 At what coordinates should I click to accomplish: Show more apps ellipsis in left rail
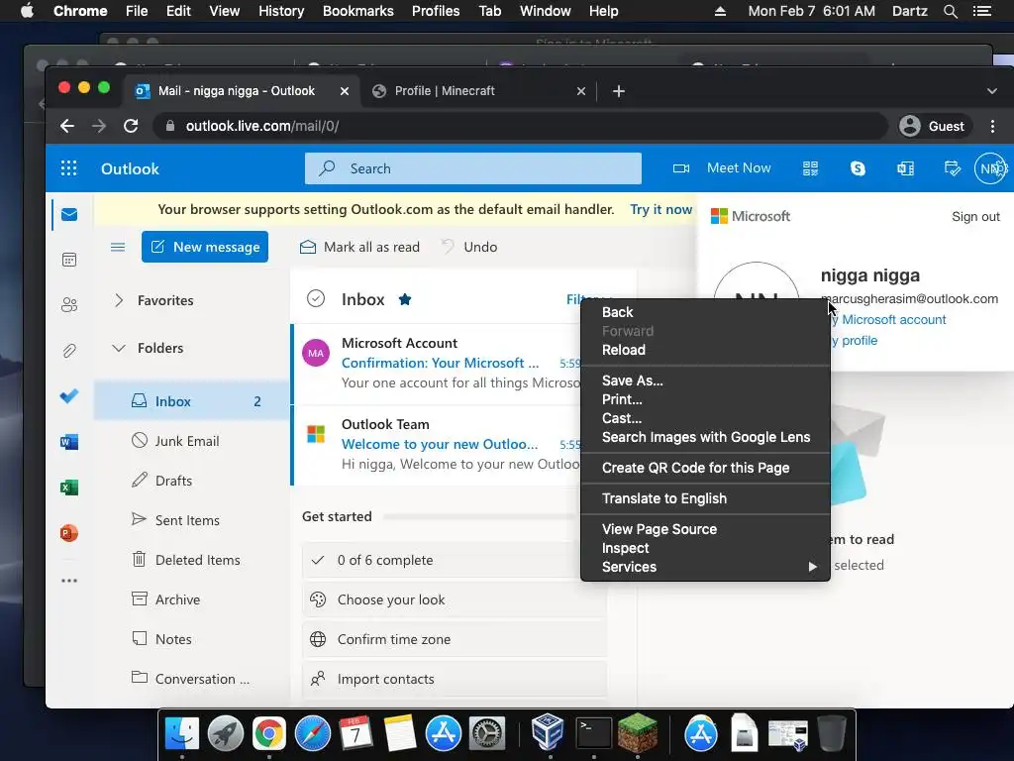click(x=69, y=581)
